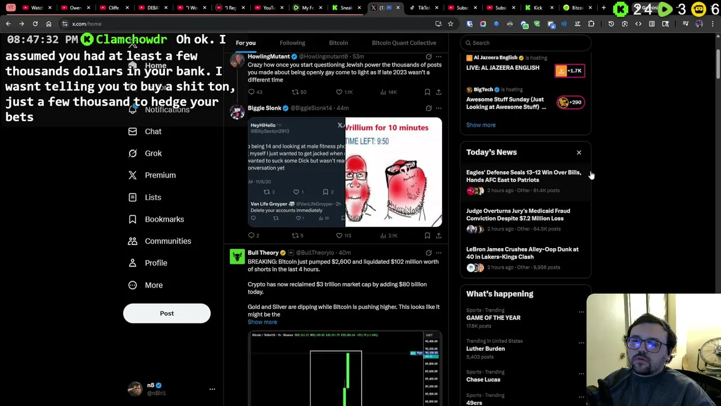Dismiss the Today's News panel
Viewport: 721px width, 406px height.
tap(578, 152)
